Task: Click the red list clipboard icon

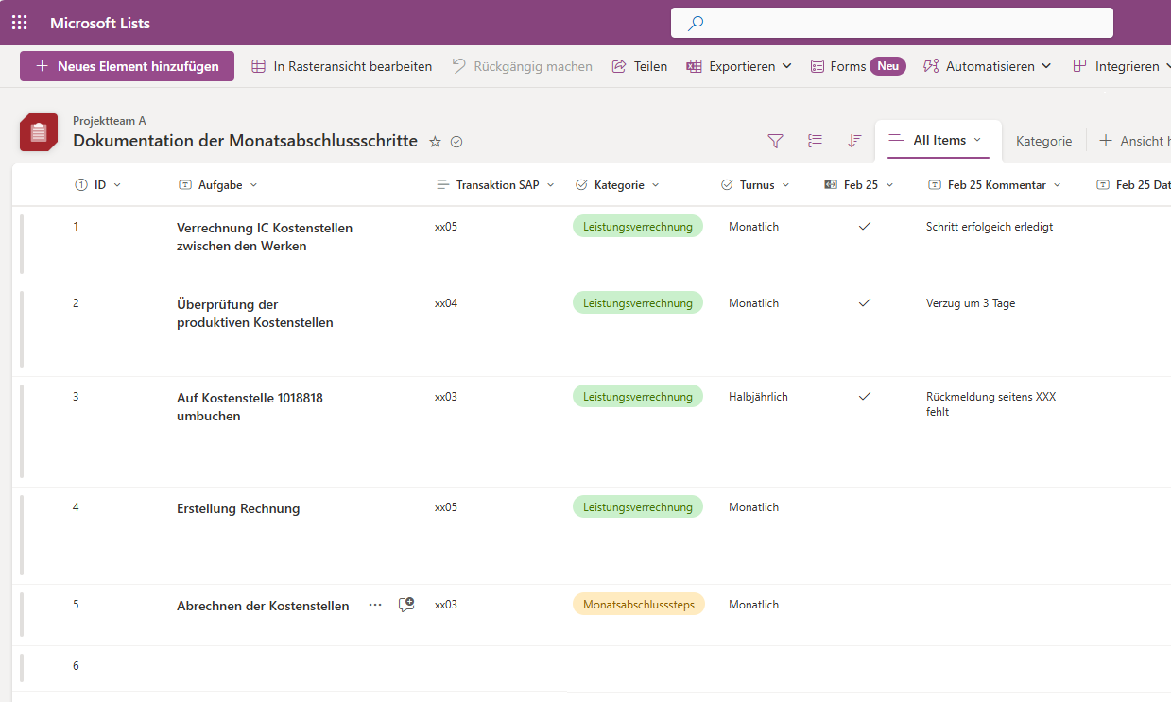Action: [x=39, y=132]
